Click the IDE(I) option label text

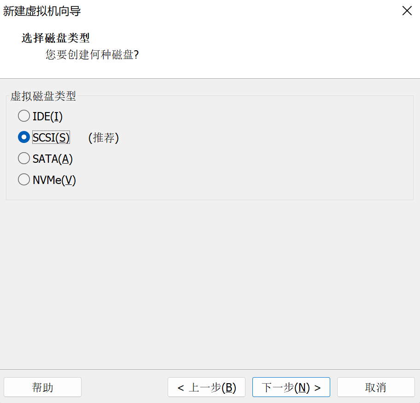pyautogui.click(x=47, y=116)
